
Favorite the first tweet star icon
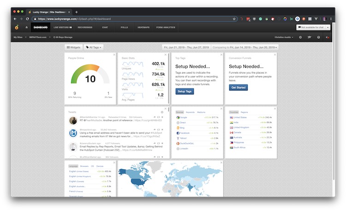click(162, 117)
